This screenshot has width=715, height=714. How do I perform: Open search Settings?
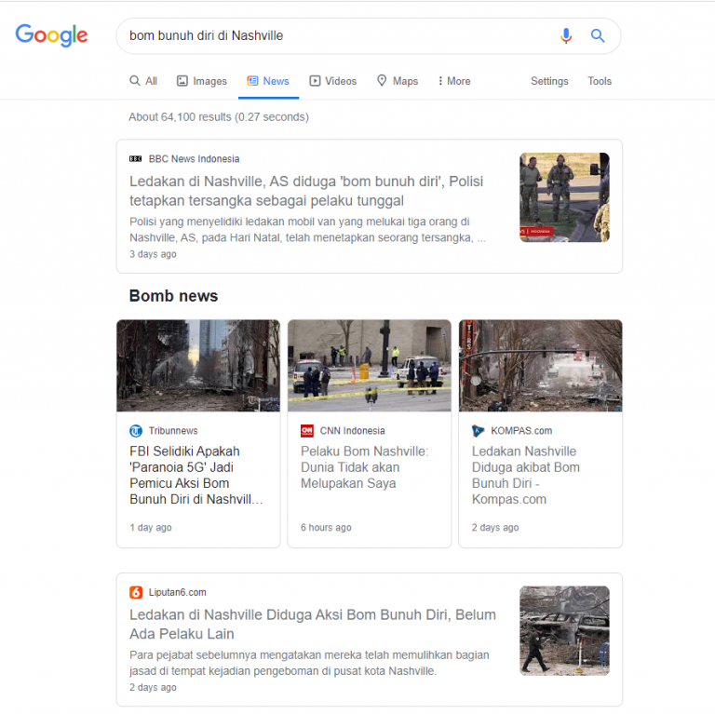point(549,81)
